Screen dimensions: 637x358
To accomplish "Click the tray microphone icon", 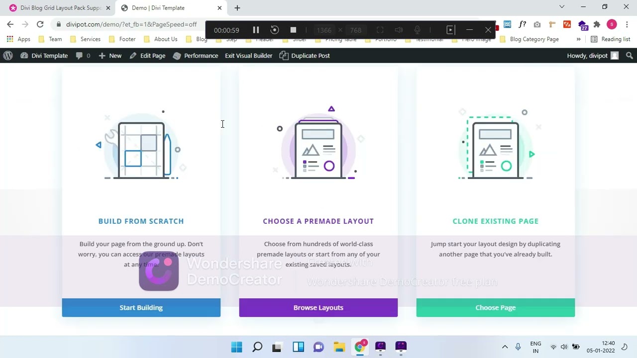I will coord(518,347).
